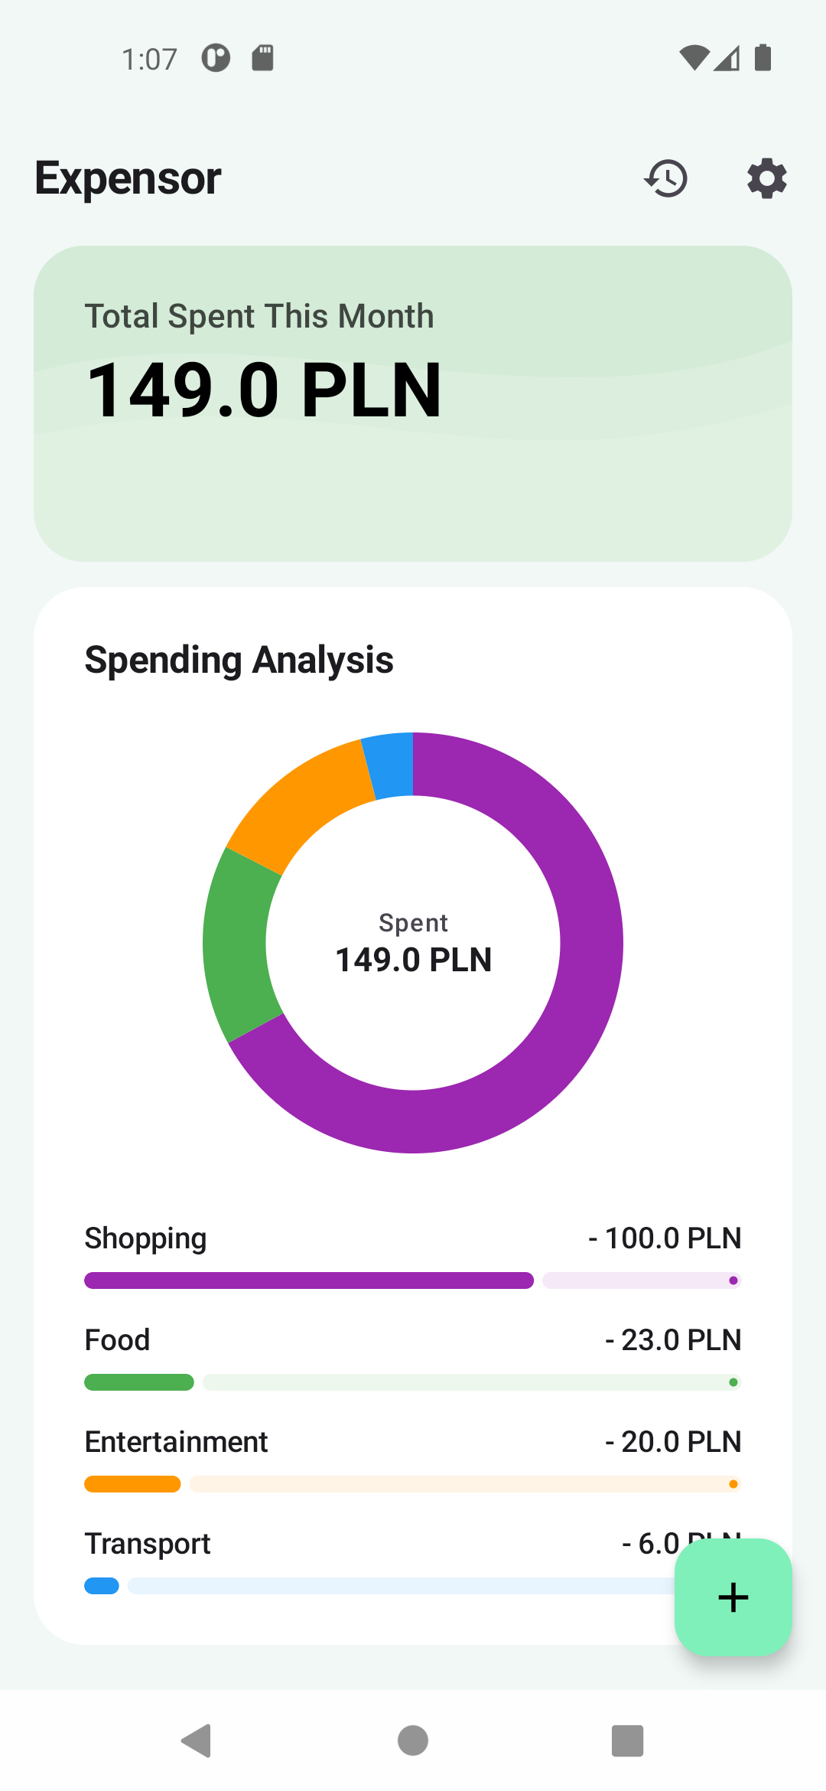Tap the Expensor app title

pos(128,178)
